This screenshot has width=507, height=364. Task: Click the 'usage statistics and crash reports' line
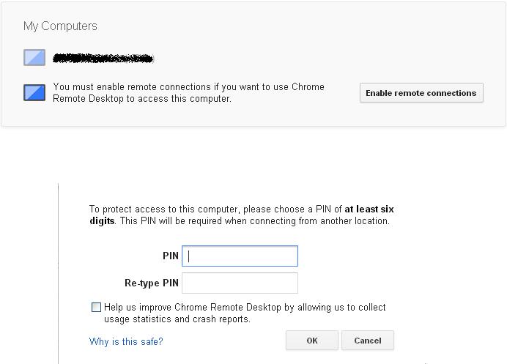(177, 319)
